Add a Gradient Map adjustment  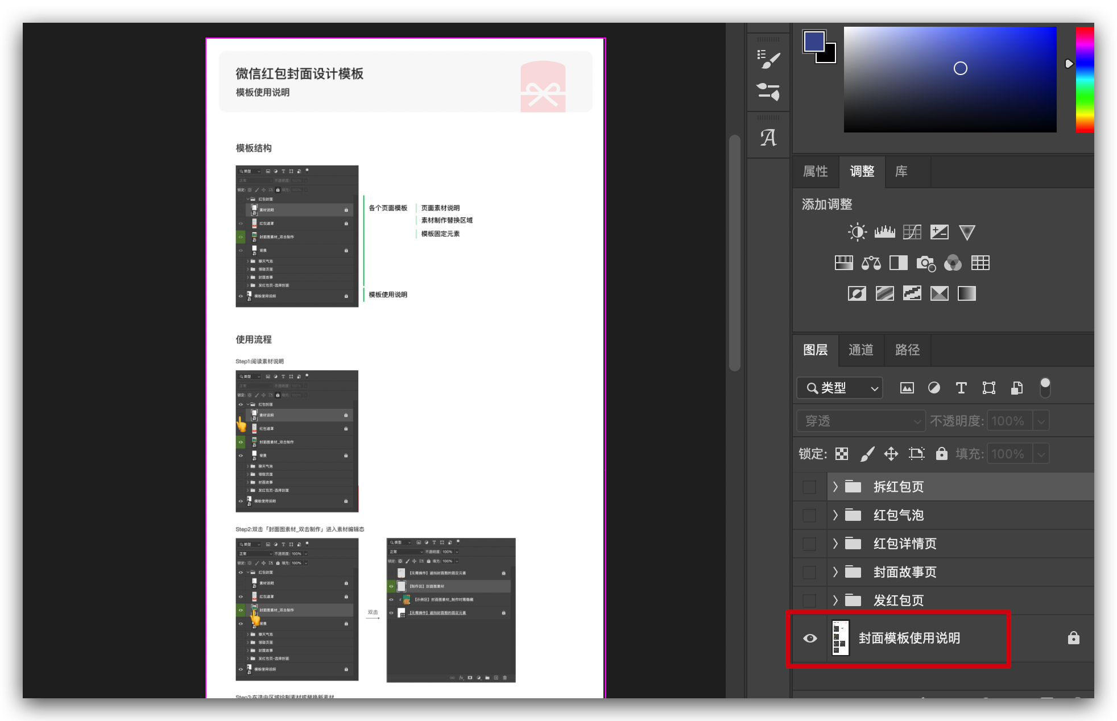click(x=967, y=293)
